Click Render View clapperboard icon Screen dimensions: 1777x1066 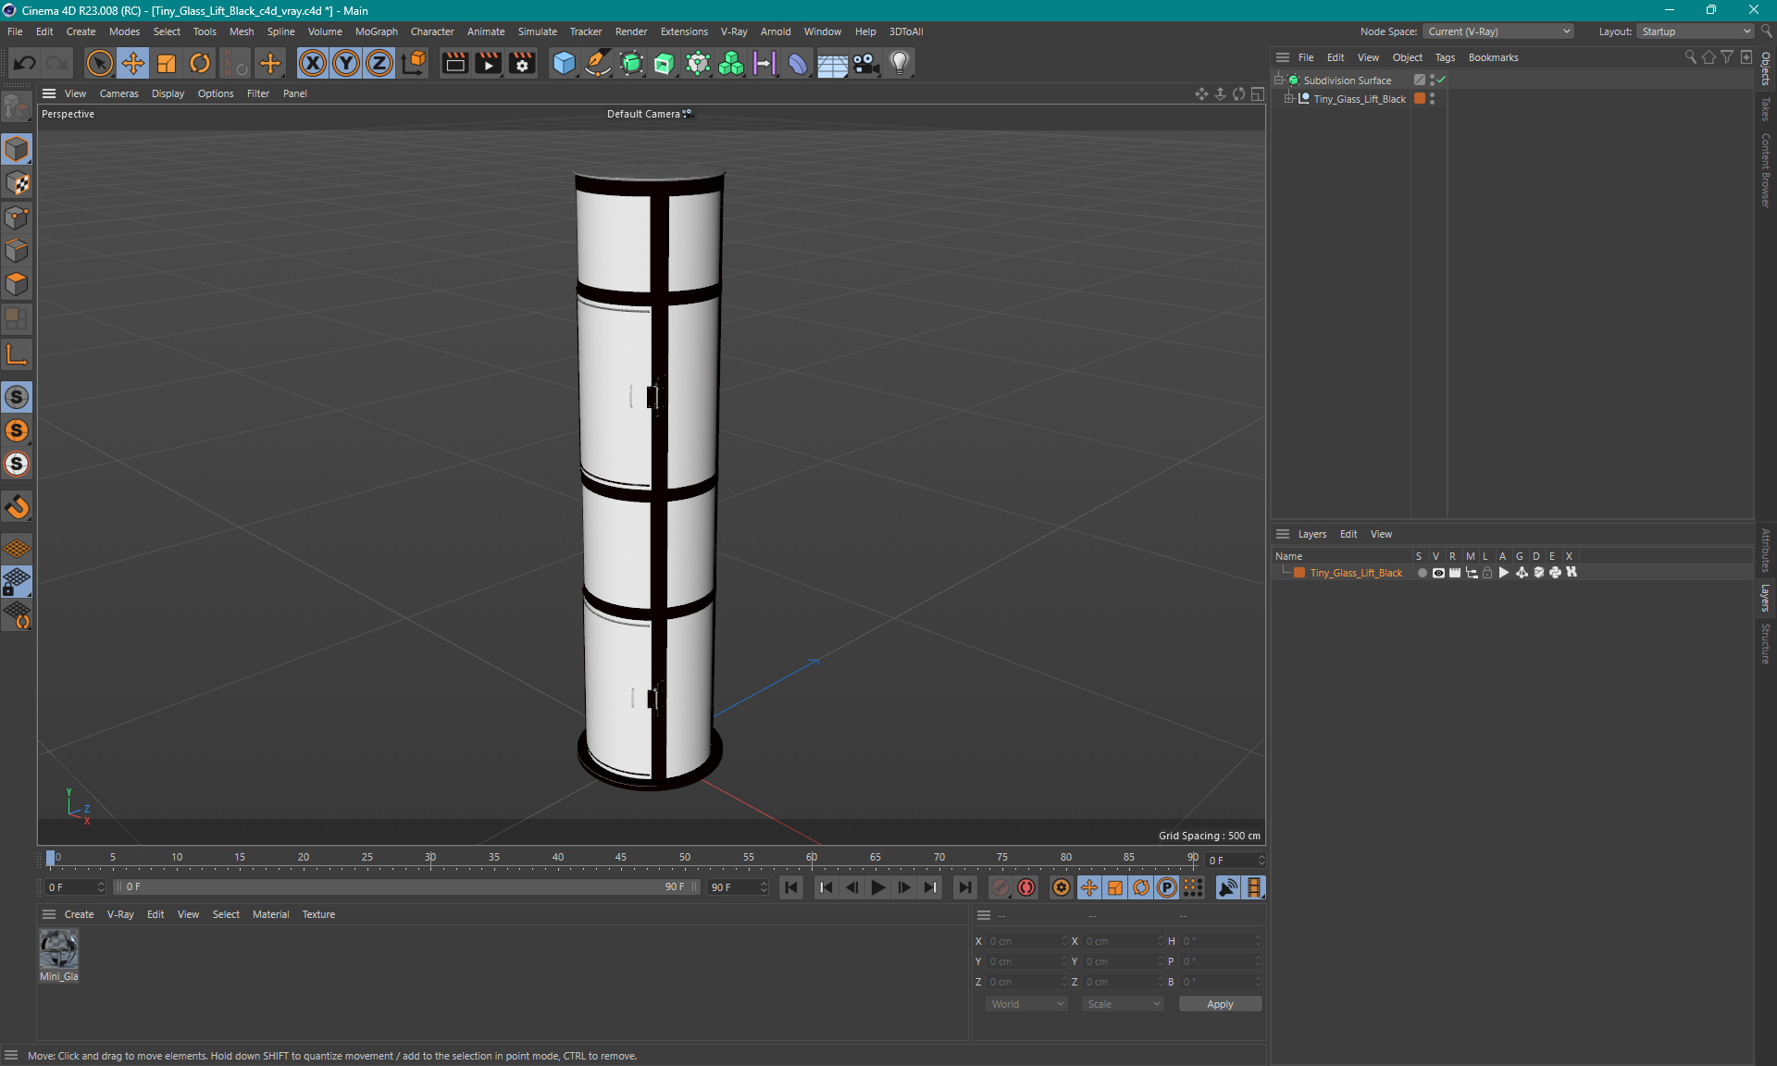(x=454, y=63)
